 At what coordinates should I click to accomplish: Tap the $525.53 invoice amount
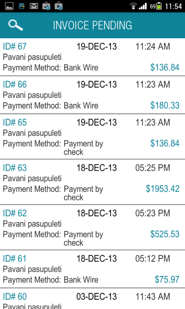click(165, 234)
